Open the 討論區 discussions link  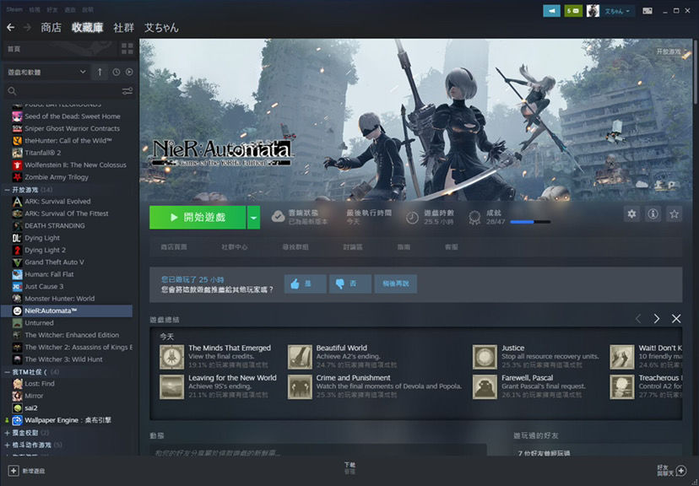click(353, 246)
